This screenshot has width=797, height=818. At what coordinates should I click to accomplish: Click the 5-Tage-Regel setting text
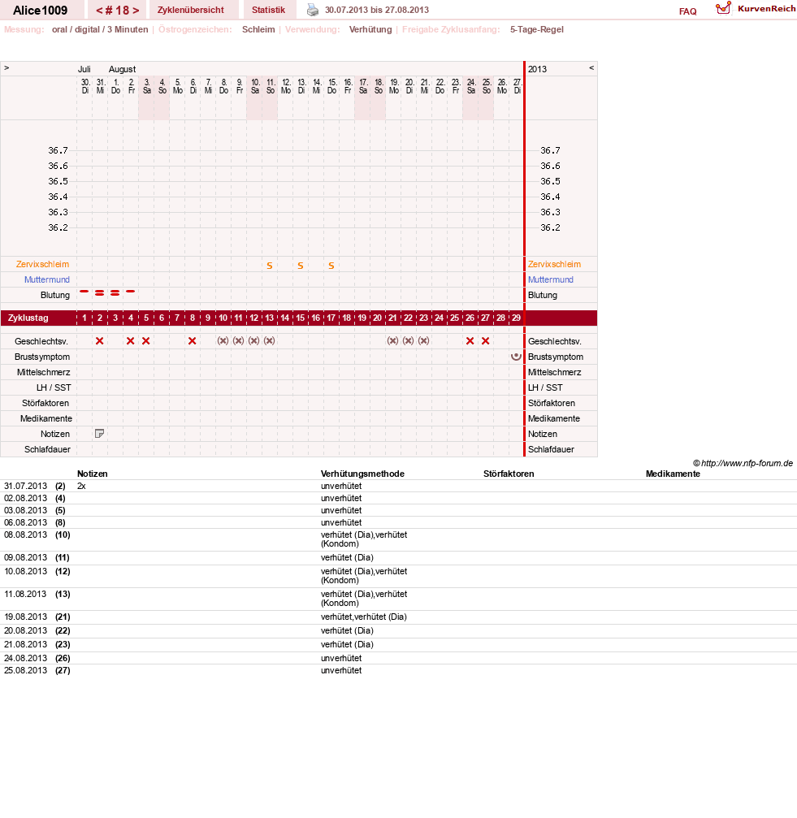(x=537, y=30)
